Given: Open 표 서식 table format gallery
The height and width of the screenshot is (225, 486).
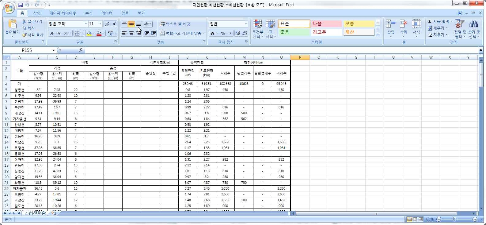Looking at the screenshot, I should point(271,29).
